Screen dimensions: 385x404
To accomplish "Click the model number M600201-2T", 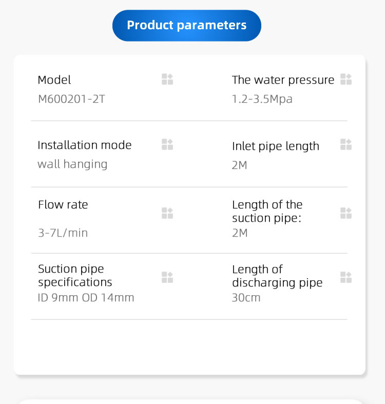I will [x=71, y=99].
